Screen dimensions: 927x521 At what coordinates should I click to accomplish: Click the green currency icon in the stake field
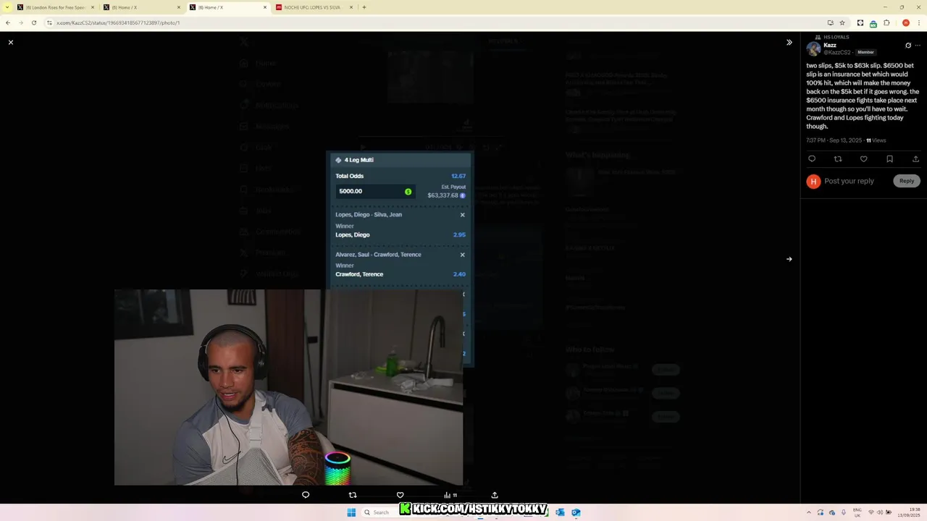408,192
